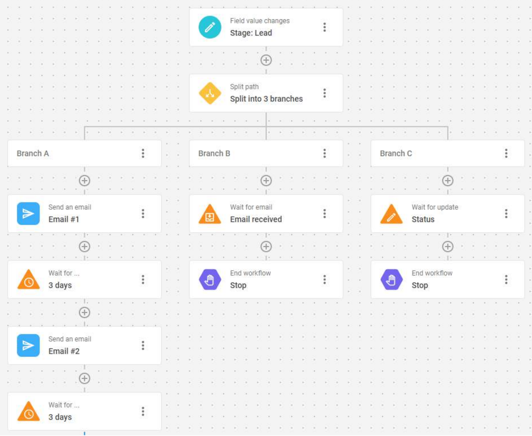Open options menu on Stage: Lead trigger
This screenshot has width=532, height=436.
pyautogui.click(x=325, y=27)
